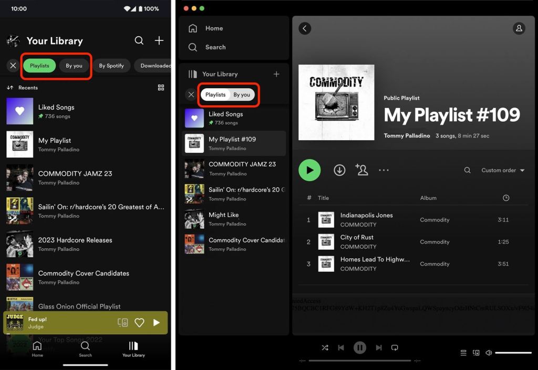Go back using the left chevron button
Image resolution: width=538 pixels, height=370 pixels.
(305, 28)
